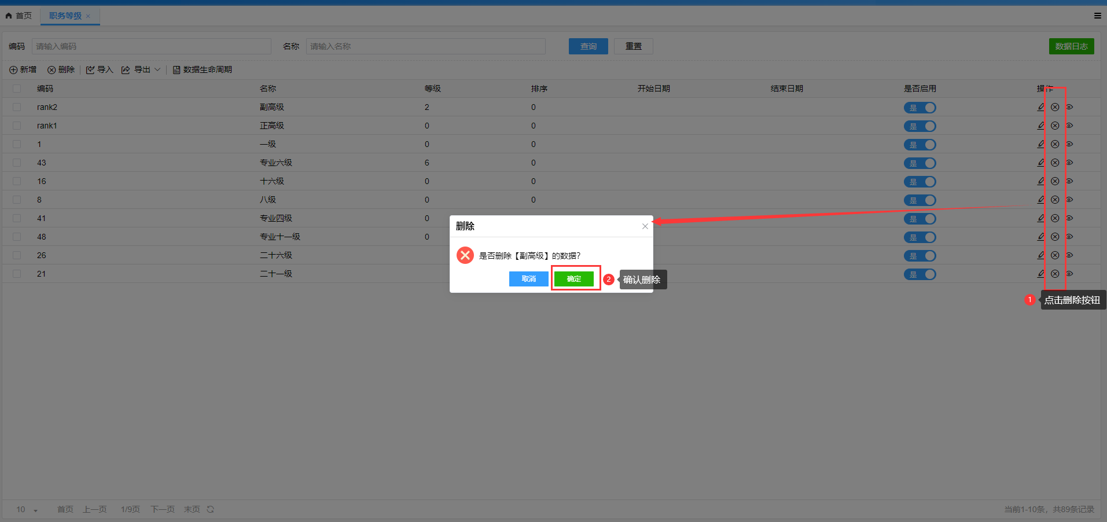Click 导入 import toolbar item
1107x522 pixels.
100,69
